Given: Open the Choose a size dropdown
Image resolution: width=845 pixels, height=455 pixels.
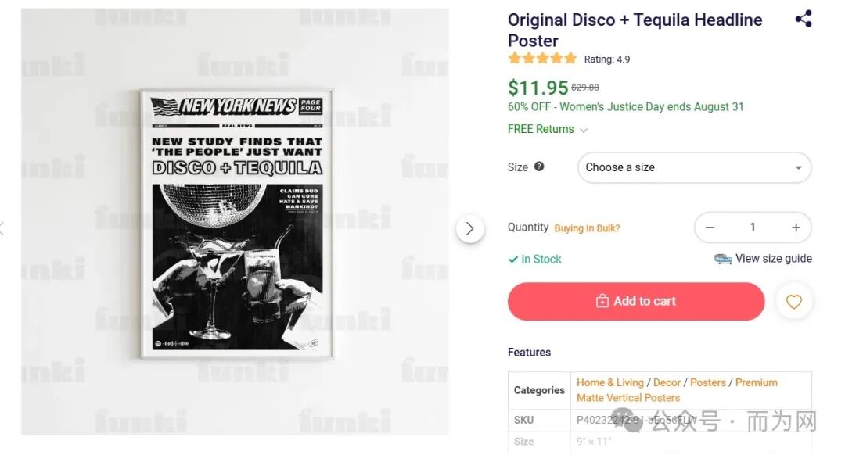Looking at the screenshot, I should click(694, 167).
